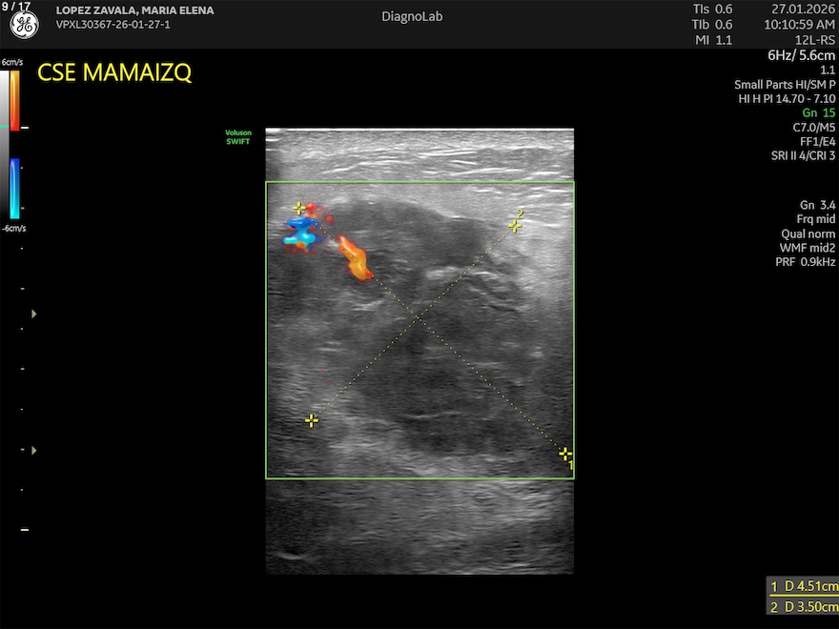Click the unlabeled caliper at lesion's lower left

311,420
